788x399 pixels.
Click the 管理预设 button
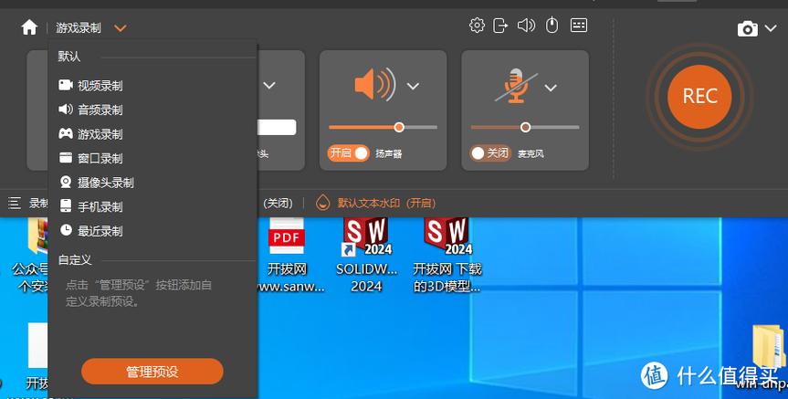click(x=152, y=372)
